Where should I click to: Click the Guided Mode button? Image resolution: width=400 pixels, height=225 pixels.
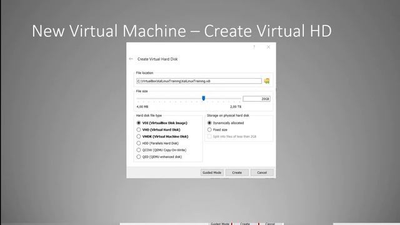[212, 172]
